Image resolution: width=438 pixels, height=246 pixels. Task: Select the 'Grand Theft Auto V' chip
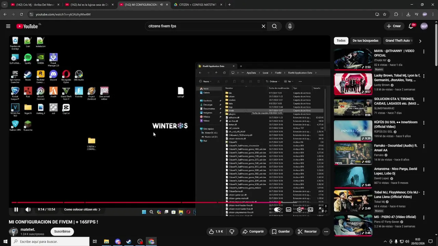(398, 41)
